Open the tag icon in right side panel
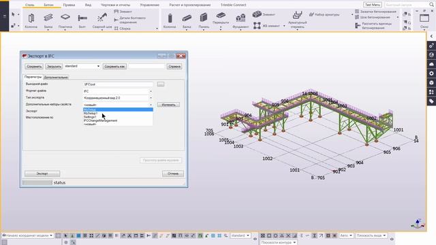 431,101
